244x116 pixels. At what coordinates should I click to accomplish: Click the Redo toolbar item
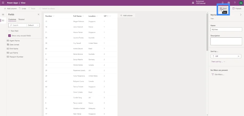(x=32, y=9)
